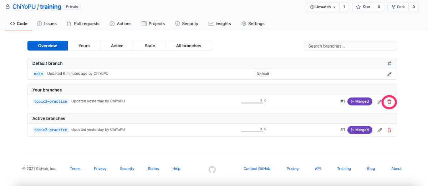This screenshot has height=186, width=428.
Task: Click Merged badge under Active branches
Action: tap(360, 130)
